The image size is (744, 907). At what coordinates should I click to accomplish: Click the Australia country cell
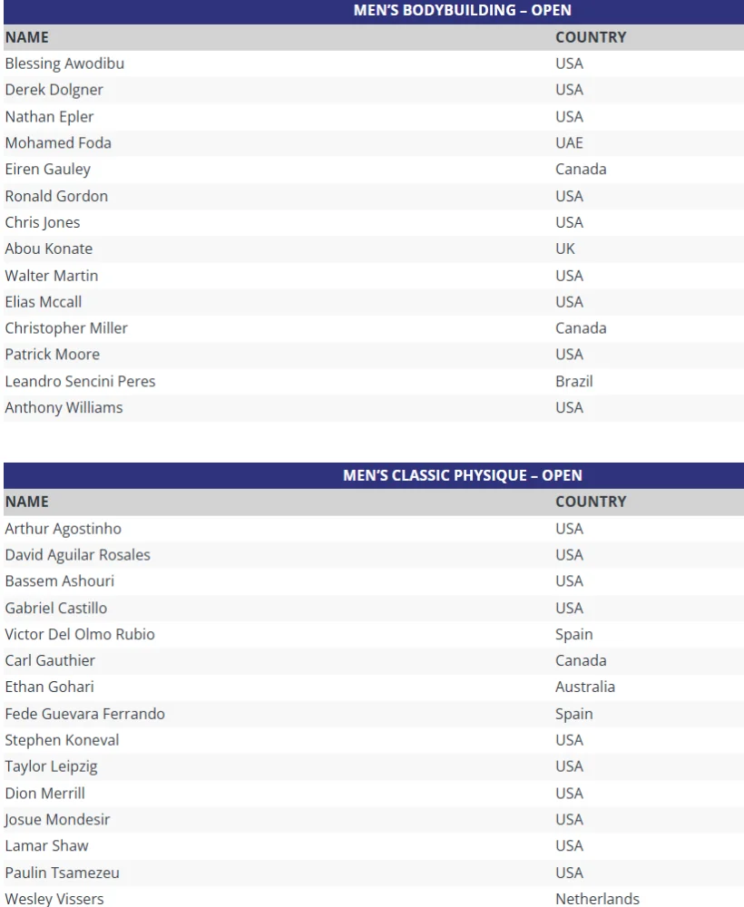coord(585,687)
